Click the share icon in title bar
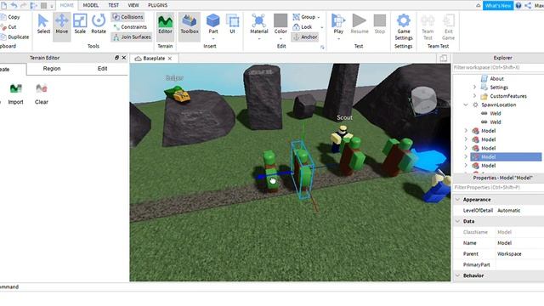The width and height of the screenshot is (544, 306). coord(528,6)
